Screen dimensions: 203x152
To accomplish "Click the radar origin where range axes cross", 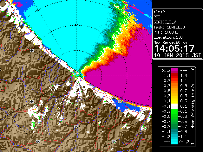I will tap(76, 76).
